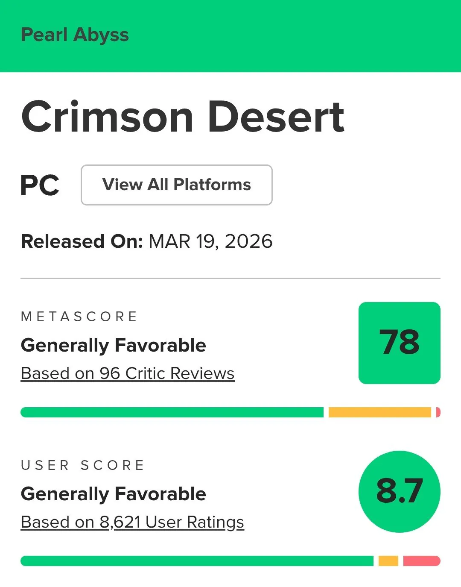Select red negative segment of critic reviews bar

[x=438, y=412]
